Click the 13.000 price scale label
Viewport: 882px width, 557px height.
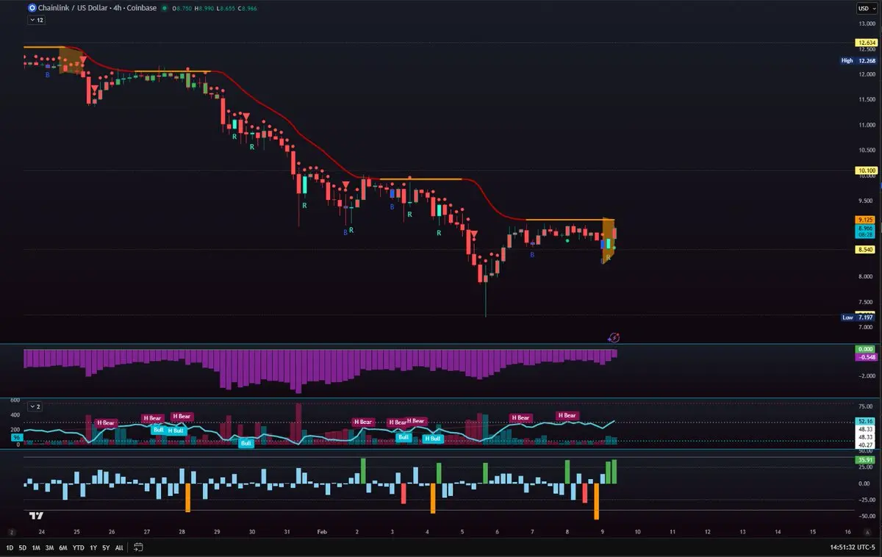[x=867, y=23]
